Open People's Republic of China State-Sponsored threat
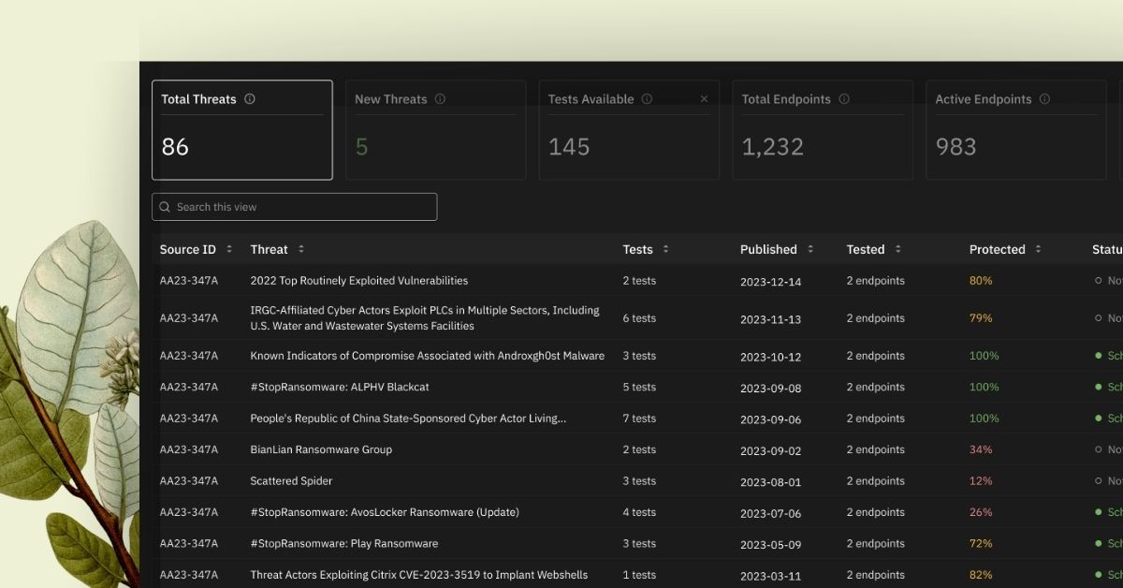This screenshot has height=588, width=1123. tap(408, 419)
